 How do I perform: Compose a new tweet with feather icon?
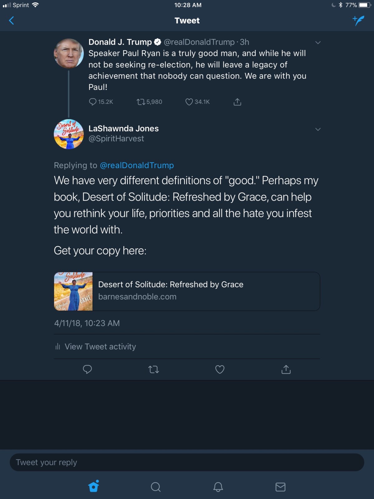(x=358, y=21)
